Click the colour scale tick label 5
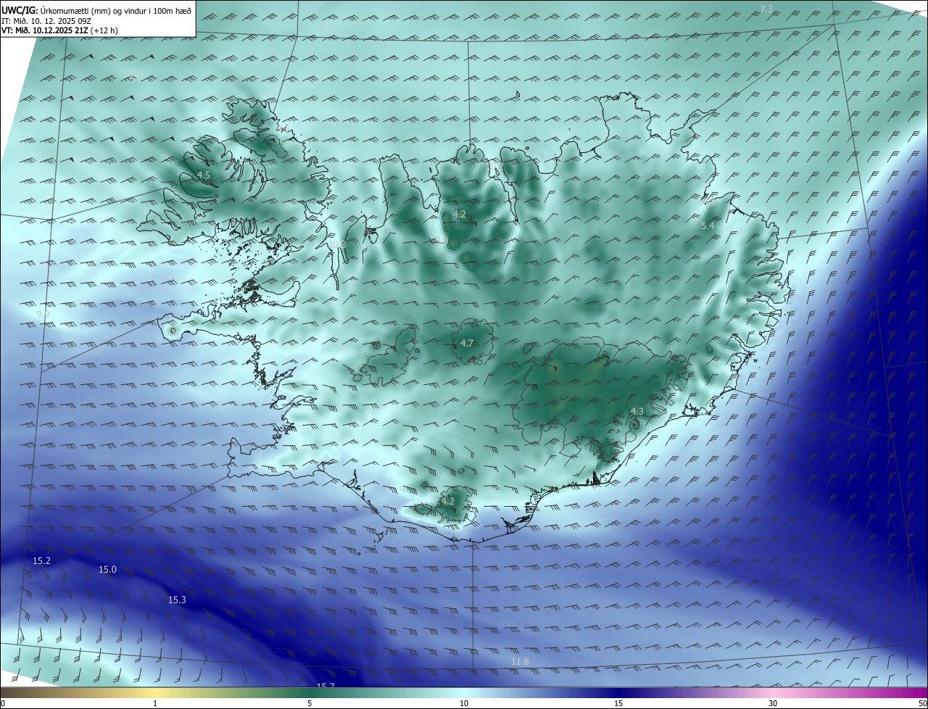Image resolution: width=928 pixels, height=709 pixels. pyautogui.click(x=310, y=703)
